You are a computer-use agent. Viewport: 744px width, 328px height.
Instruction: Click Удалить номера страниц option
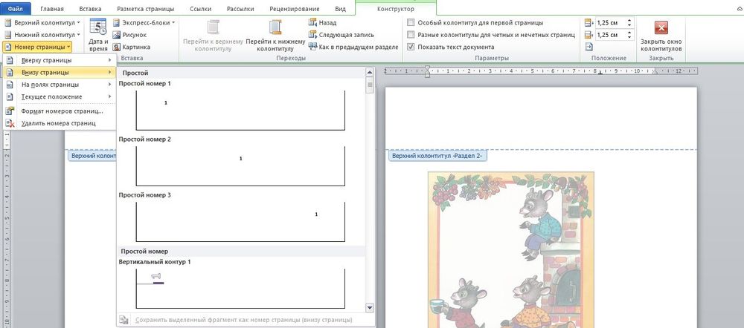(x=58, y=122)
